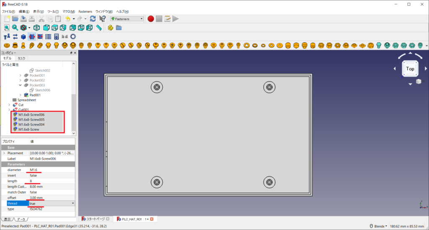Expand the Pad001 tree item
Image resolution: width=429 pixels, height=230 pixels.
pos(20,95)
